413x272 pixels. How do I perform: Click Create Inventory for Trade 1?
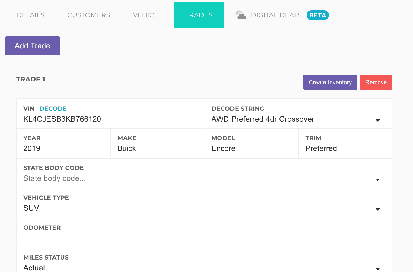(x=330, y=82)
